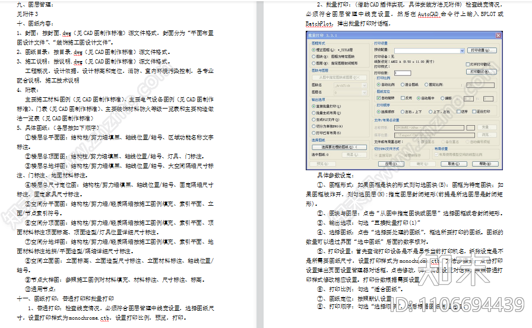Viewport: 532px width, 328px height.
Task: Select the 图层(N) radio option
Action: click(314, 63)
